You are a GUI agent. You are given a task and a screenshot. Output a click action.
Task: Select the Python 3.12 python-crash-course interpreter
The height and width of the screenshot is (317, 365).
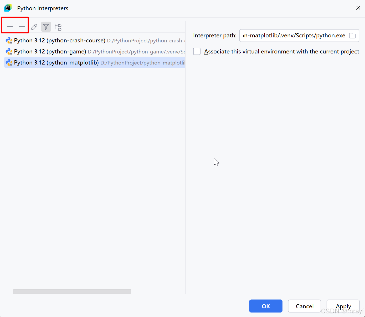[59, 40]
